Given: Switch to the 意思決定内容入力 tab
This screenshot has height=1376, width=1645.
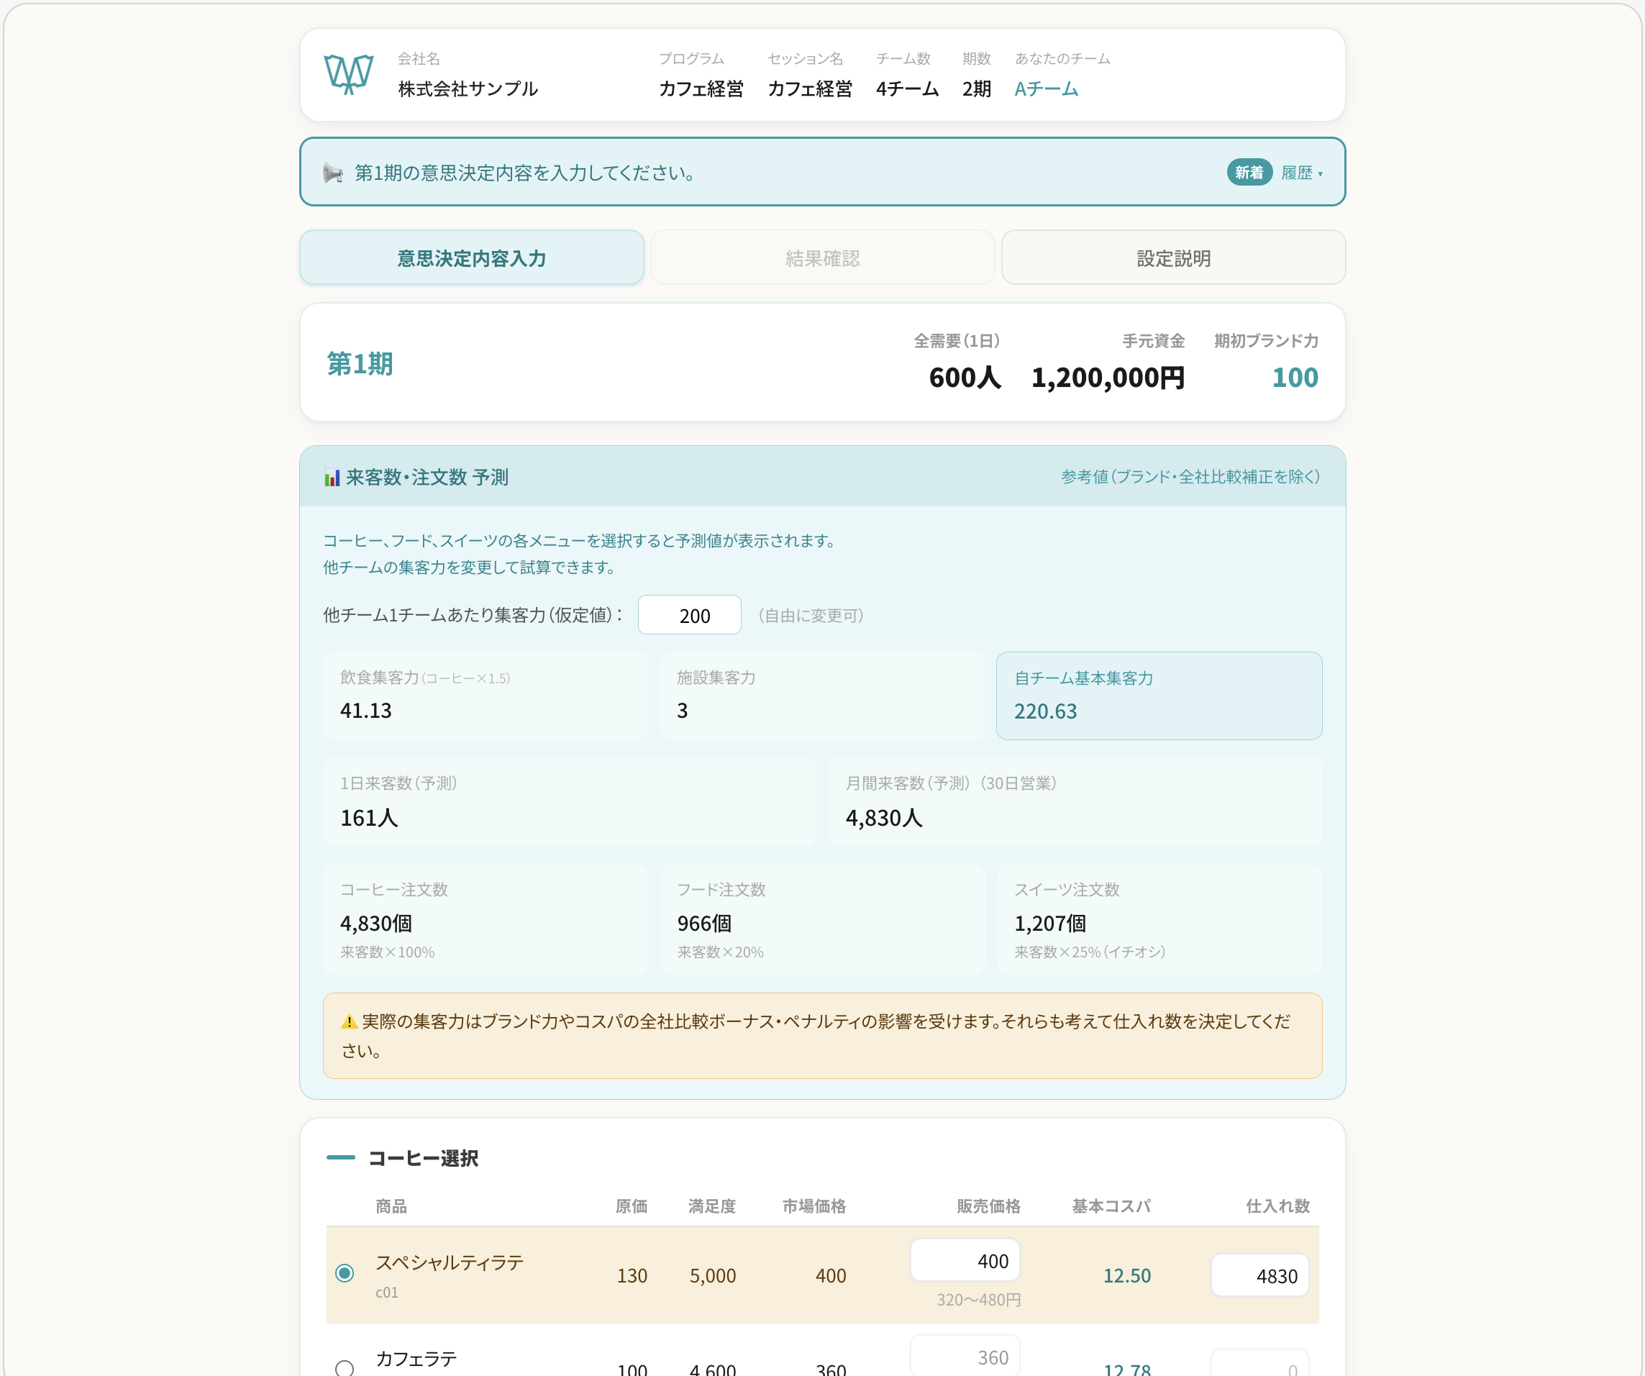Looking at the screenshot, I should 472,258.
